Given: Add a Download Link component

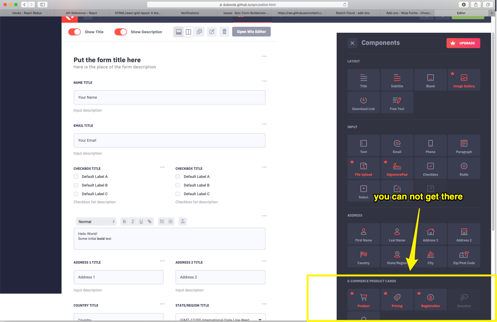Looking at the screenshot, I should click(x=363, y=102).
